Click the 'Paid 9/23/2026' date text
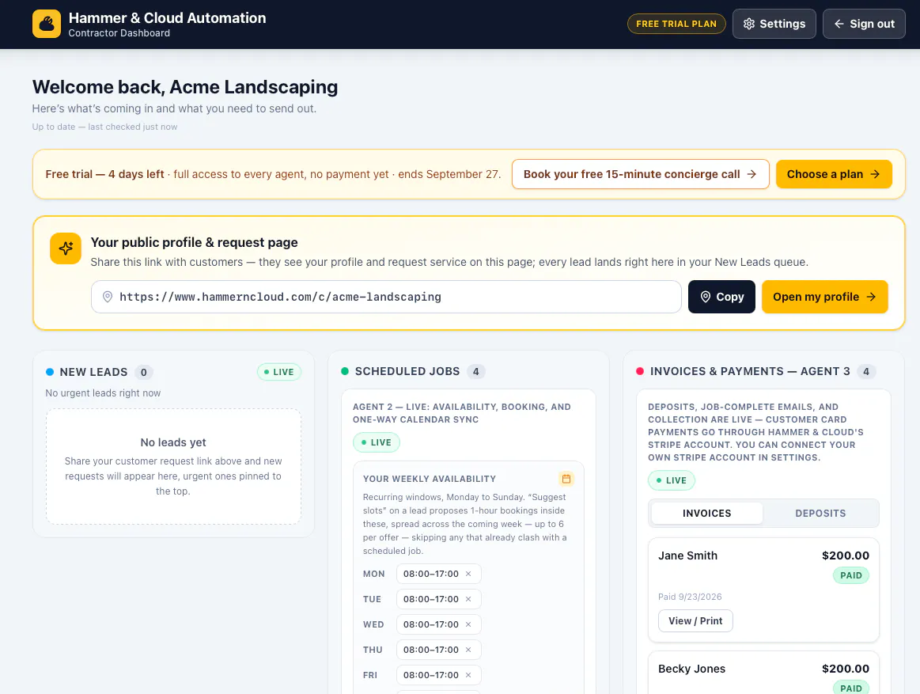The image size is (920, 694). pyautogui.click(x=690, y=597)
